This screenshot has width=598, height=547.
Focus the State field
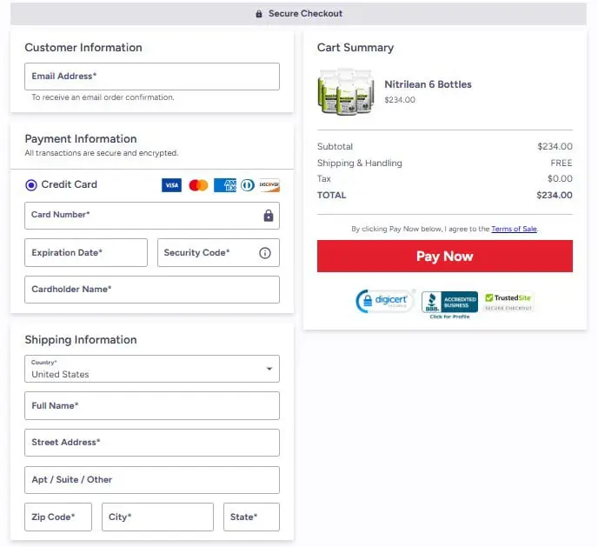pyautogui.click(x=251, y=517)
